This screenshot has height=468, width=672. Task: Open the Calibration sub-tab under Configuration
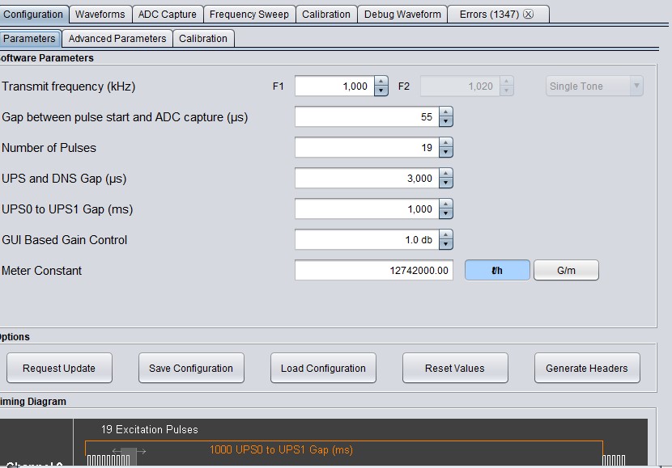coord(203,39)
